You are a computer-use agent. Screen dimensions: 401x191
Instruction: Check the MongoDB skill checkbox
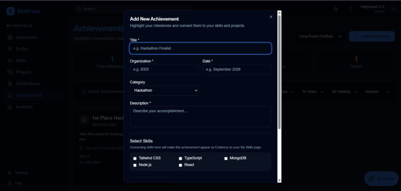226,158
